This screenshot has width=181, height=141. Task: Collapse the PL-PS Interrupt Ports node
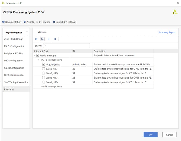(38, 60)
